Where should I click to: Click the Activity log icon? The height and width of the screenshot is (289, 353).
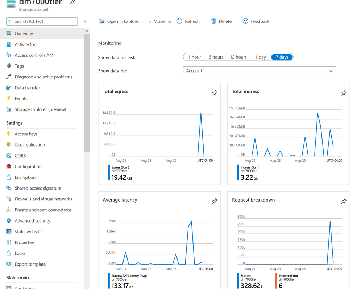[9, 44]
